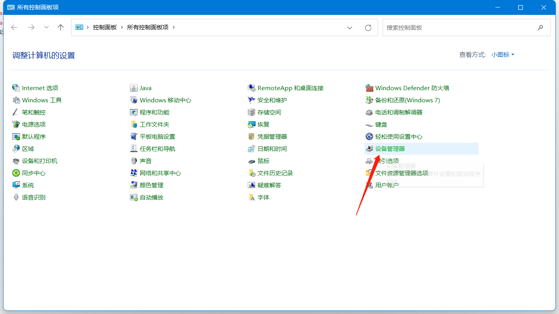This screenshot has width=559, height=314.
Task: Go up one level with up arrow
Action: 60,27
